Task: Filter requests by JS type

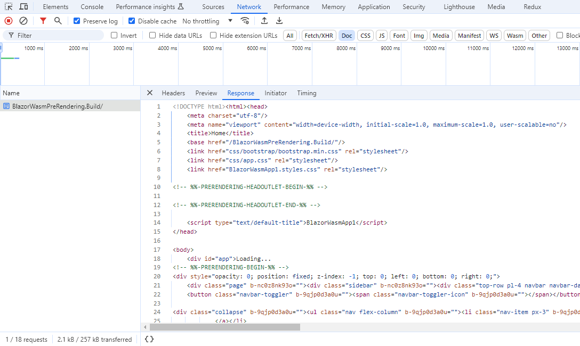Action: [381, 36]
